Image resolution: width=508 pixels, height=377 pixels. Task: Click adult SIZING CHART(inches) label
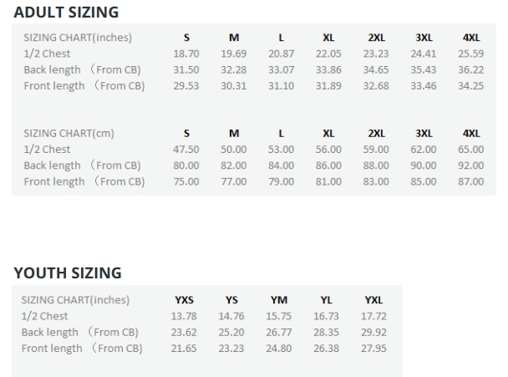78,38
